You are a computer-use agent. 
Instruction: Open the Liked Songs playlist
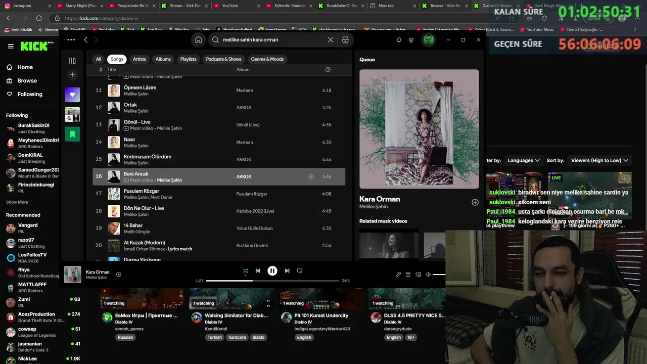72,95
